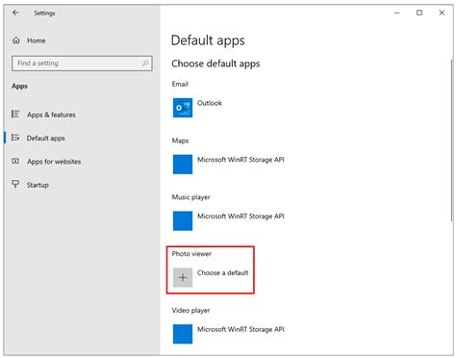Click the blue icon under Music player
The height and width of the screenshot is (358, 456).
[183, 220]
